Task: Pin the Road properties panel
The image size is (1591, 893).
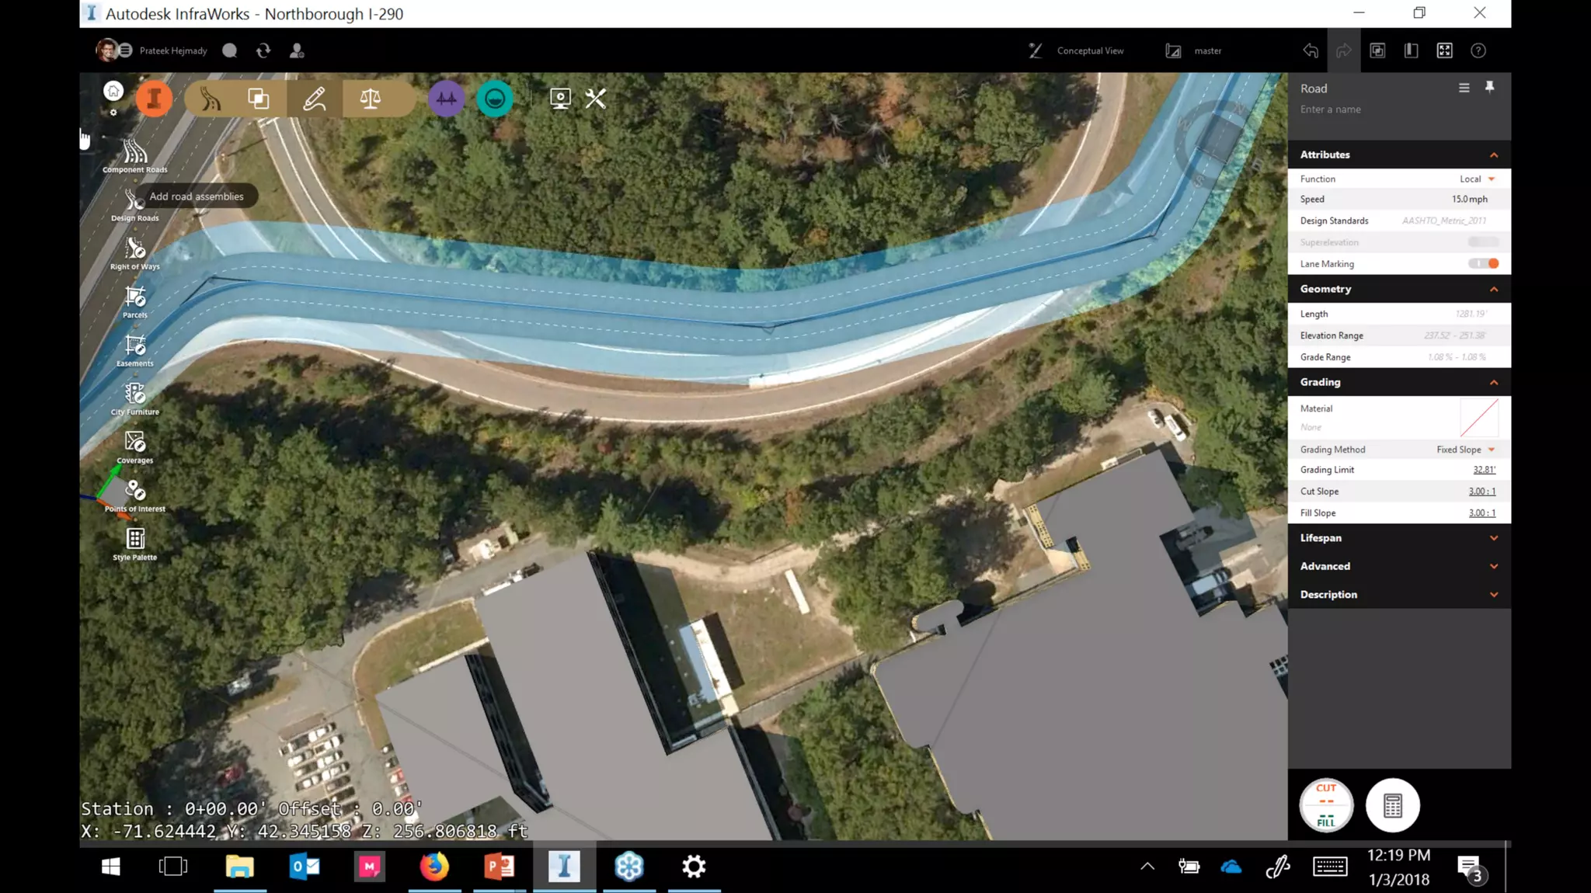Action: (x=1489, y=87)
